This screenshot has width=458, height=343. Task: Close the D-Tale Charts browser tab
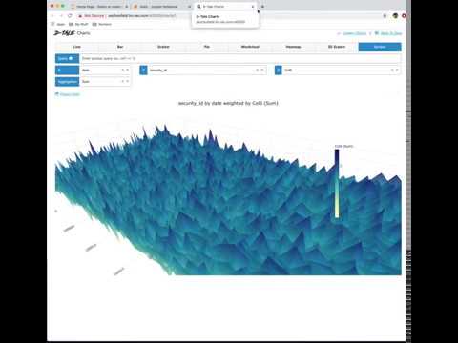[253, 7]
